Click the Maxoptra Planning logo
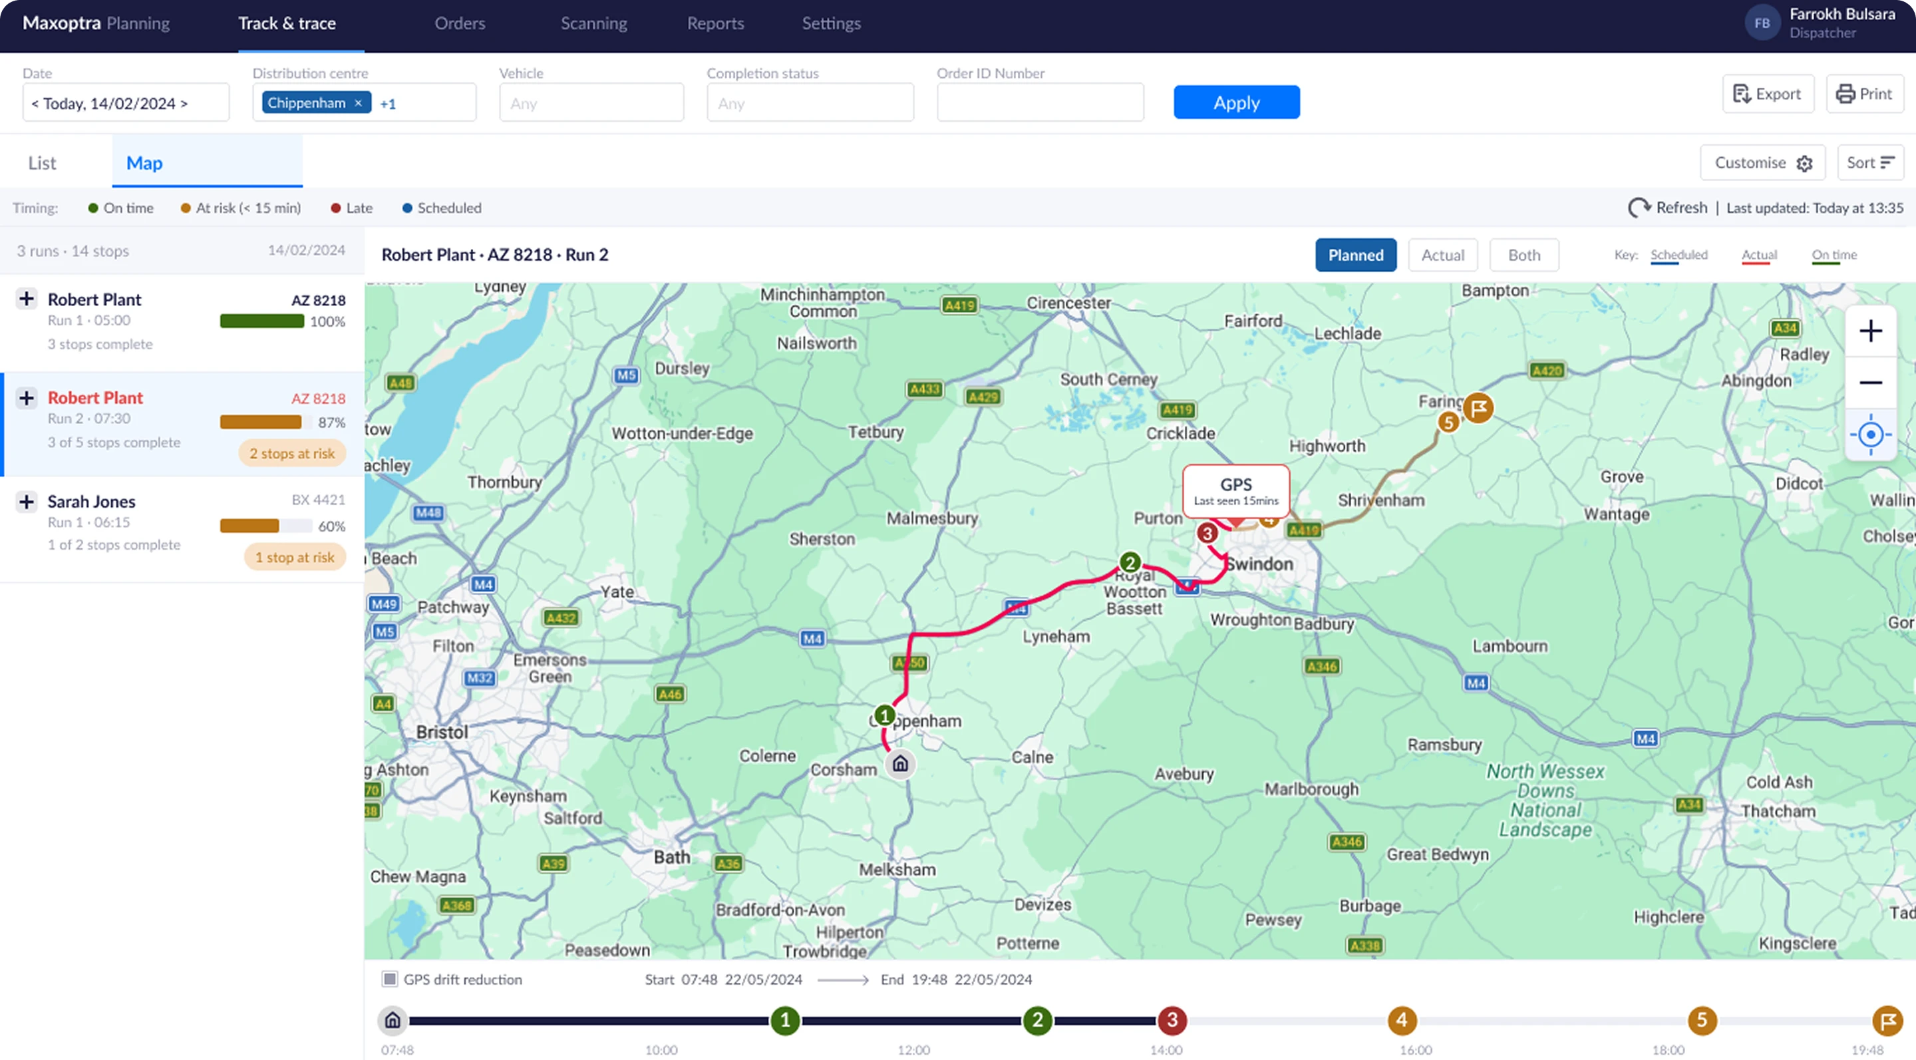This screenshot has height=1060, width=1916. [96, 23]
